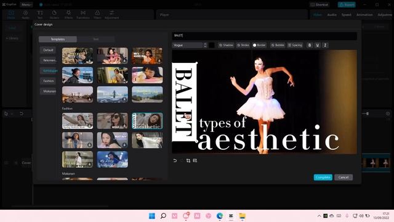Select the Fashion template category
This screenshot has height=222, width=394.
tap(48, 81)
